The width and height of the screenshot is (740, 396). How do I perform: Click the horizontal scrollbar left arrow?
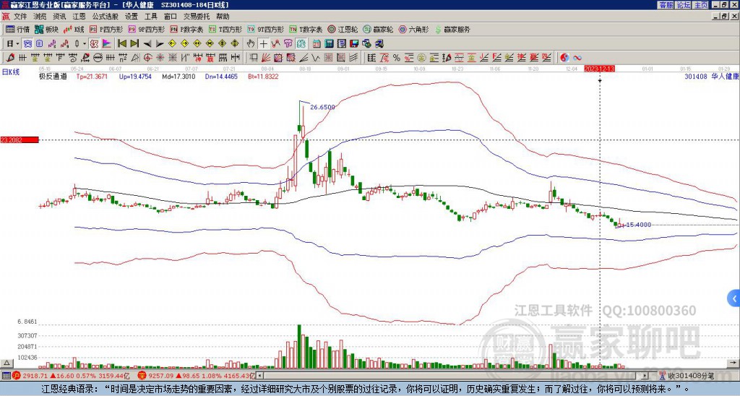pyautogui.click(x=260, y=376)
